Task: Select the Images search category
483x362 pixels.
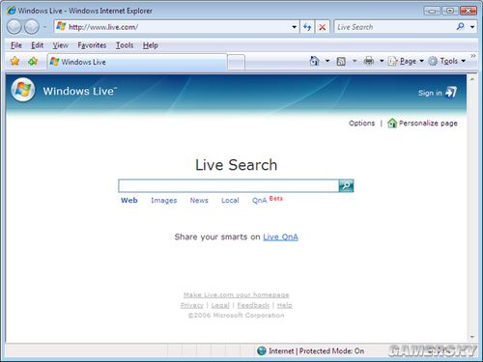Action: [x=164, y=201]
